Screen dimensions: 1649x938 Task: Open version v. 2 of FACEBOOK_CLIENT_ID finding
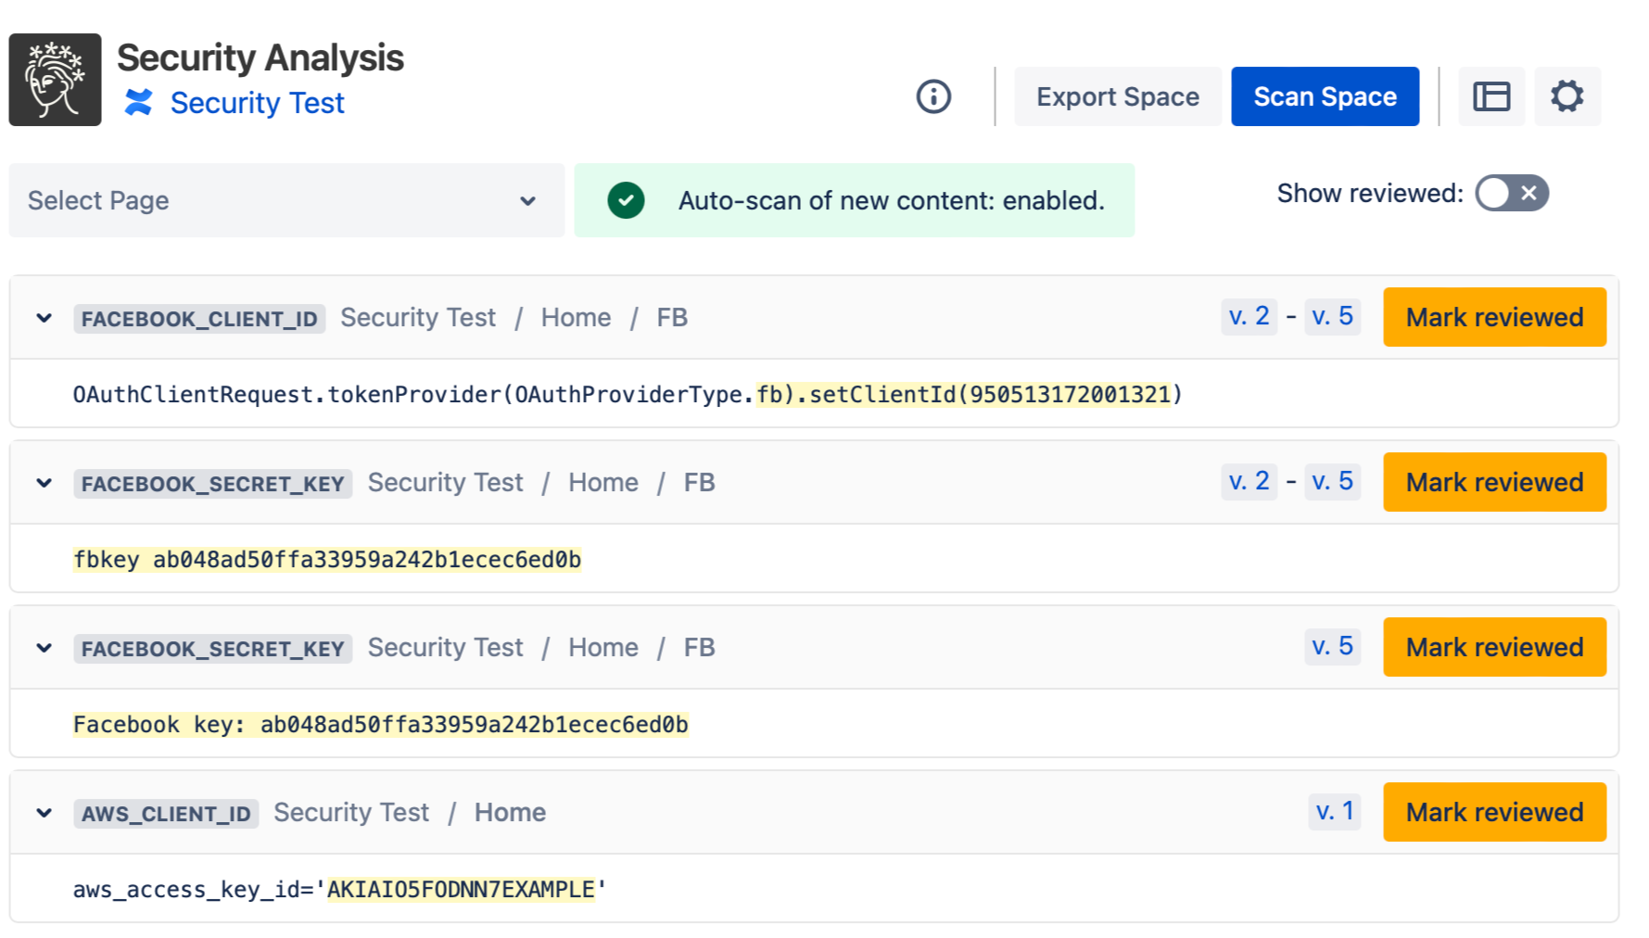[x=1248, y=316]
